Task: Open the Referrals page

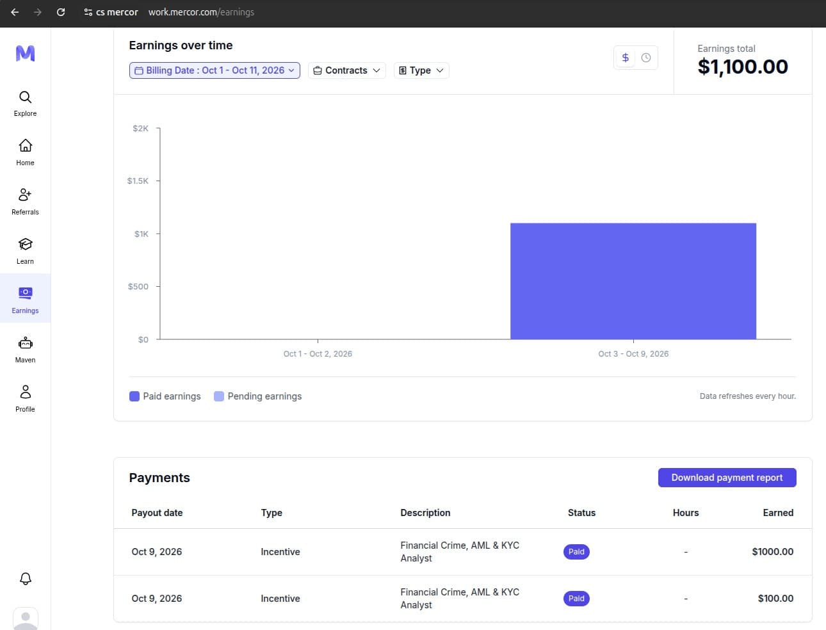Action: pos(25,202)
